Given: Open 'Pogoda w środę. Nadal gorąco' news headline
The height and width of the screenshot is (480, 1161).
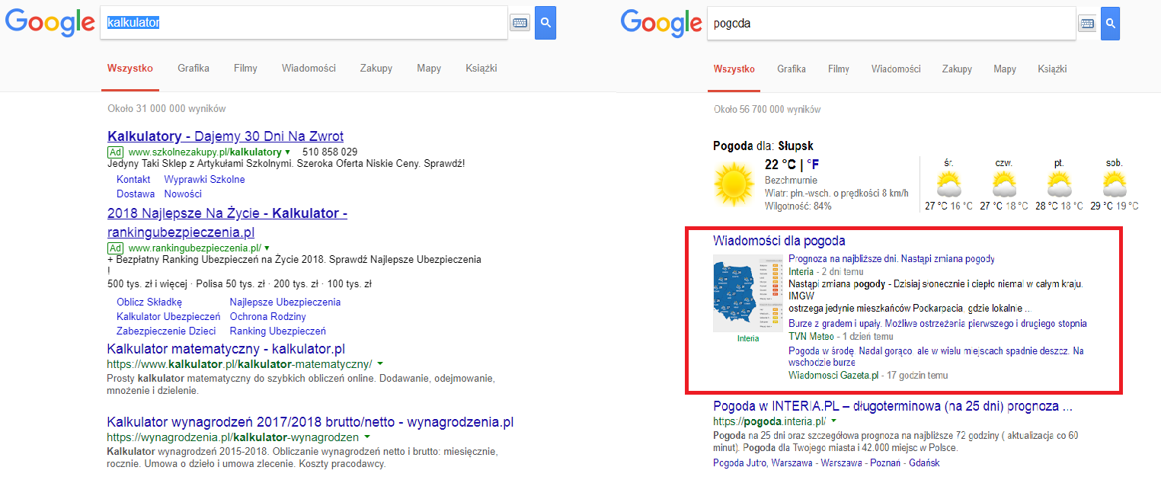Looking at the screenshot, I should [936, 357].
